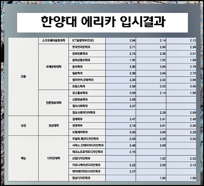Select the 영상디자인학과 department cell
Image resolution: width=204 pixels, height=186 pixels.
(x=87, y=178)
